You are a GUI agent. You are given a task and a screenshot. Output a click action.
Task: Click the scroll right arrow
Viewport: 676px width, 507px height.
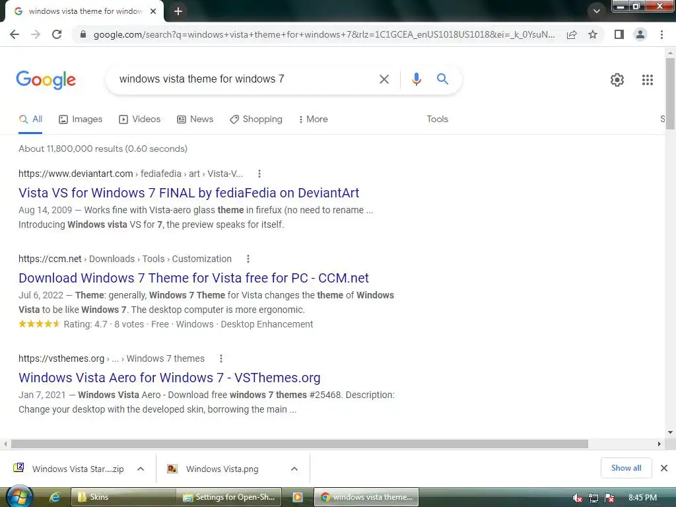click(659, 444)
